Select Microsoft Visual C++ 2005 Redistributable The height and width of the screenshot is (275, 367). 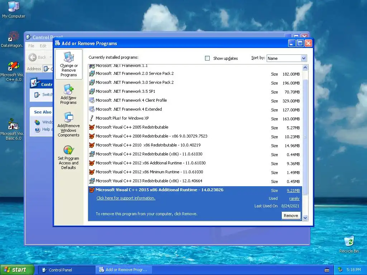point(195,127)
